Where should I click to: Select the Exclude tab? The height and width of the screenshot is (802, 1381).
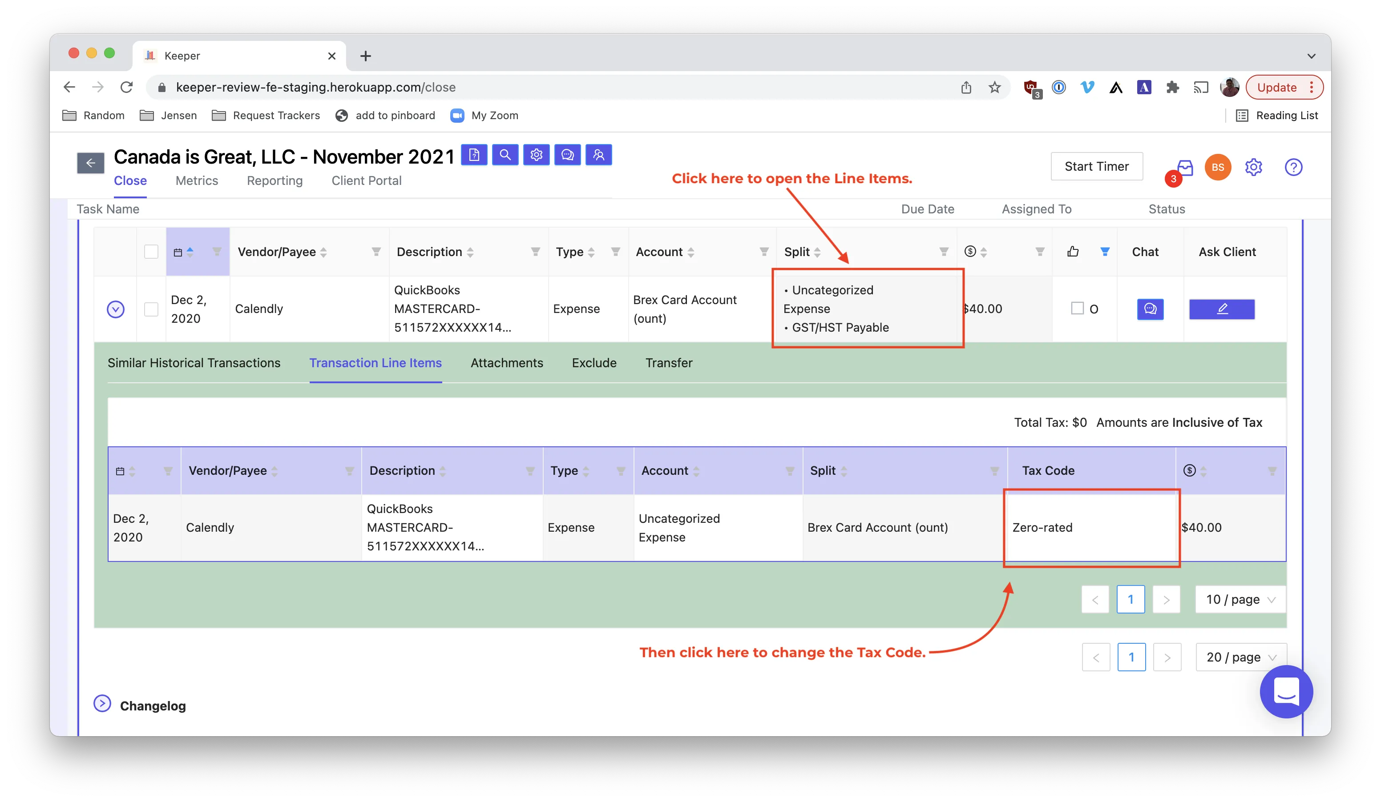pyautogui.click(x=594, y=362)
